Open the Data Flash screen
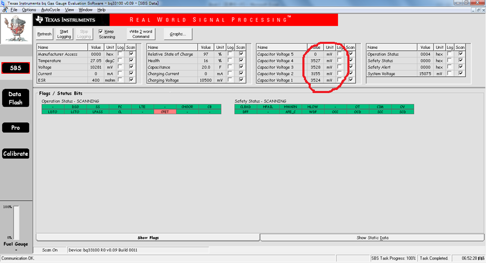Viewport: 486px width, 263px height. coord(16,98)
